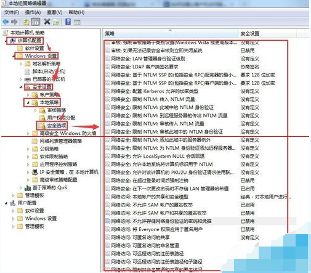This screenshot has height=273, width=311.
Task: Select policy 网络安全: LAN 管理器身份验证级别
Action: point(148,59)
